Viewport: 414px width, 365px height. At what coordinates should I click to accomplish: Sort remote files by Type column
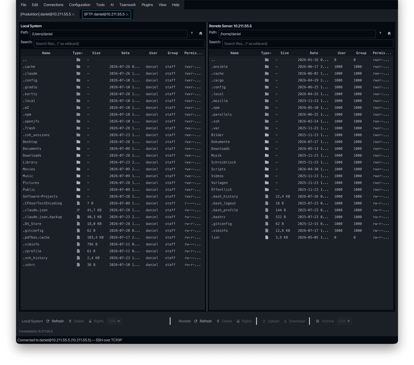click(x=266, y=53)
